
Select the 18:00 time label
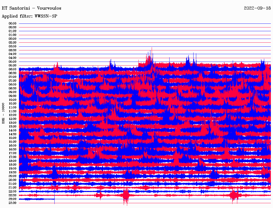(x=13, y=161)
